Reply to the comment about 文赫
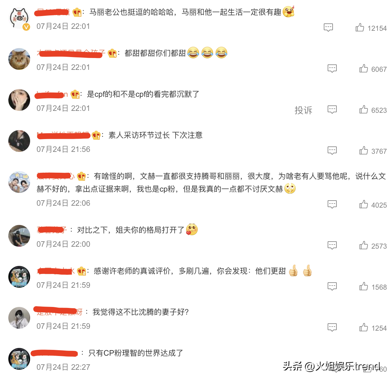This screenshot has height=380, width=389. coord(332,204)
